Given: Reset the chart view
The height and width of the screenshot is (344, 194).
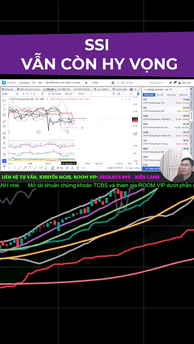Looking at the screenshot, I should [x=82, y=128].
